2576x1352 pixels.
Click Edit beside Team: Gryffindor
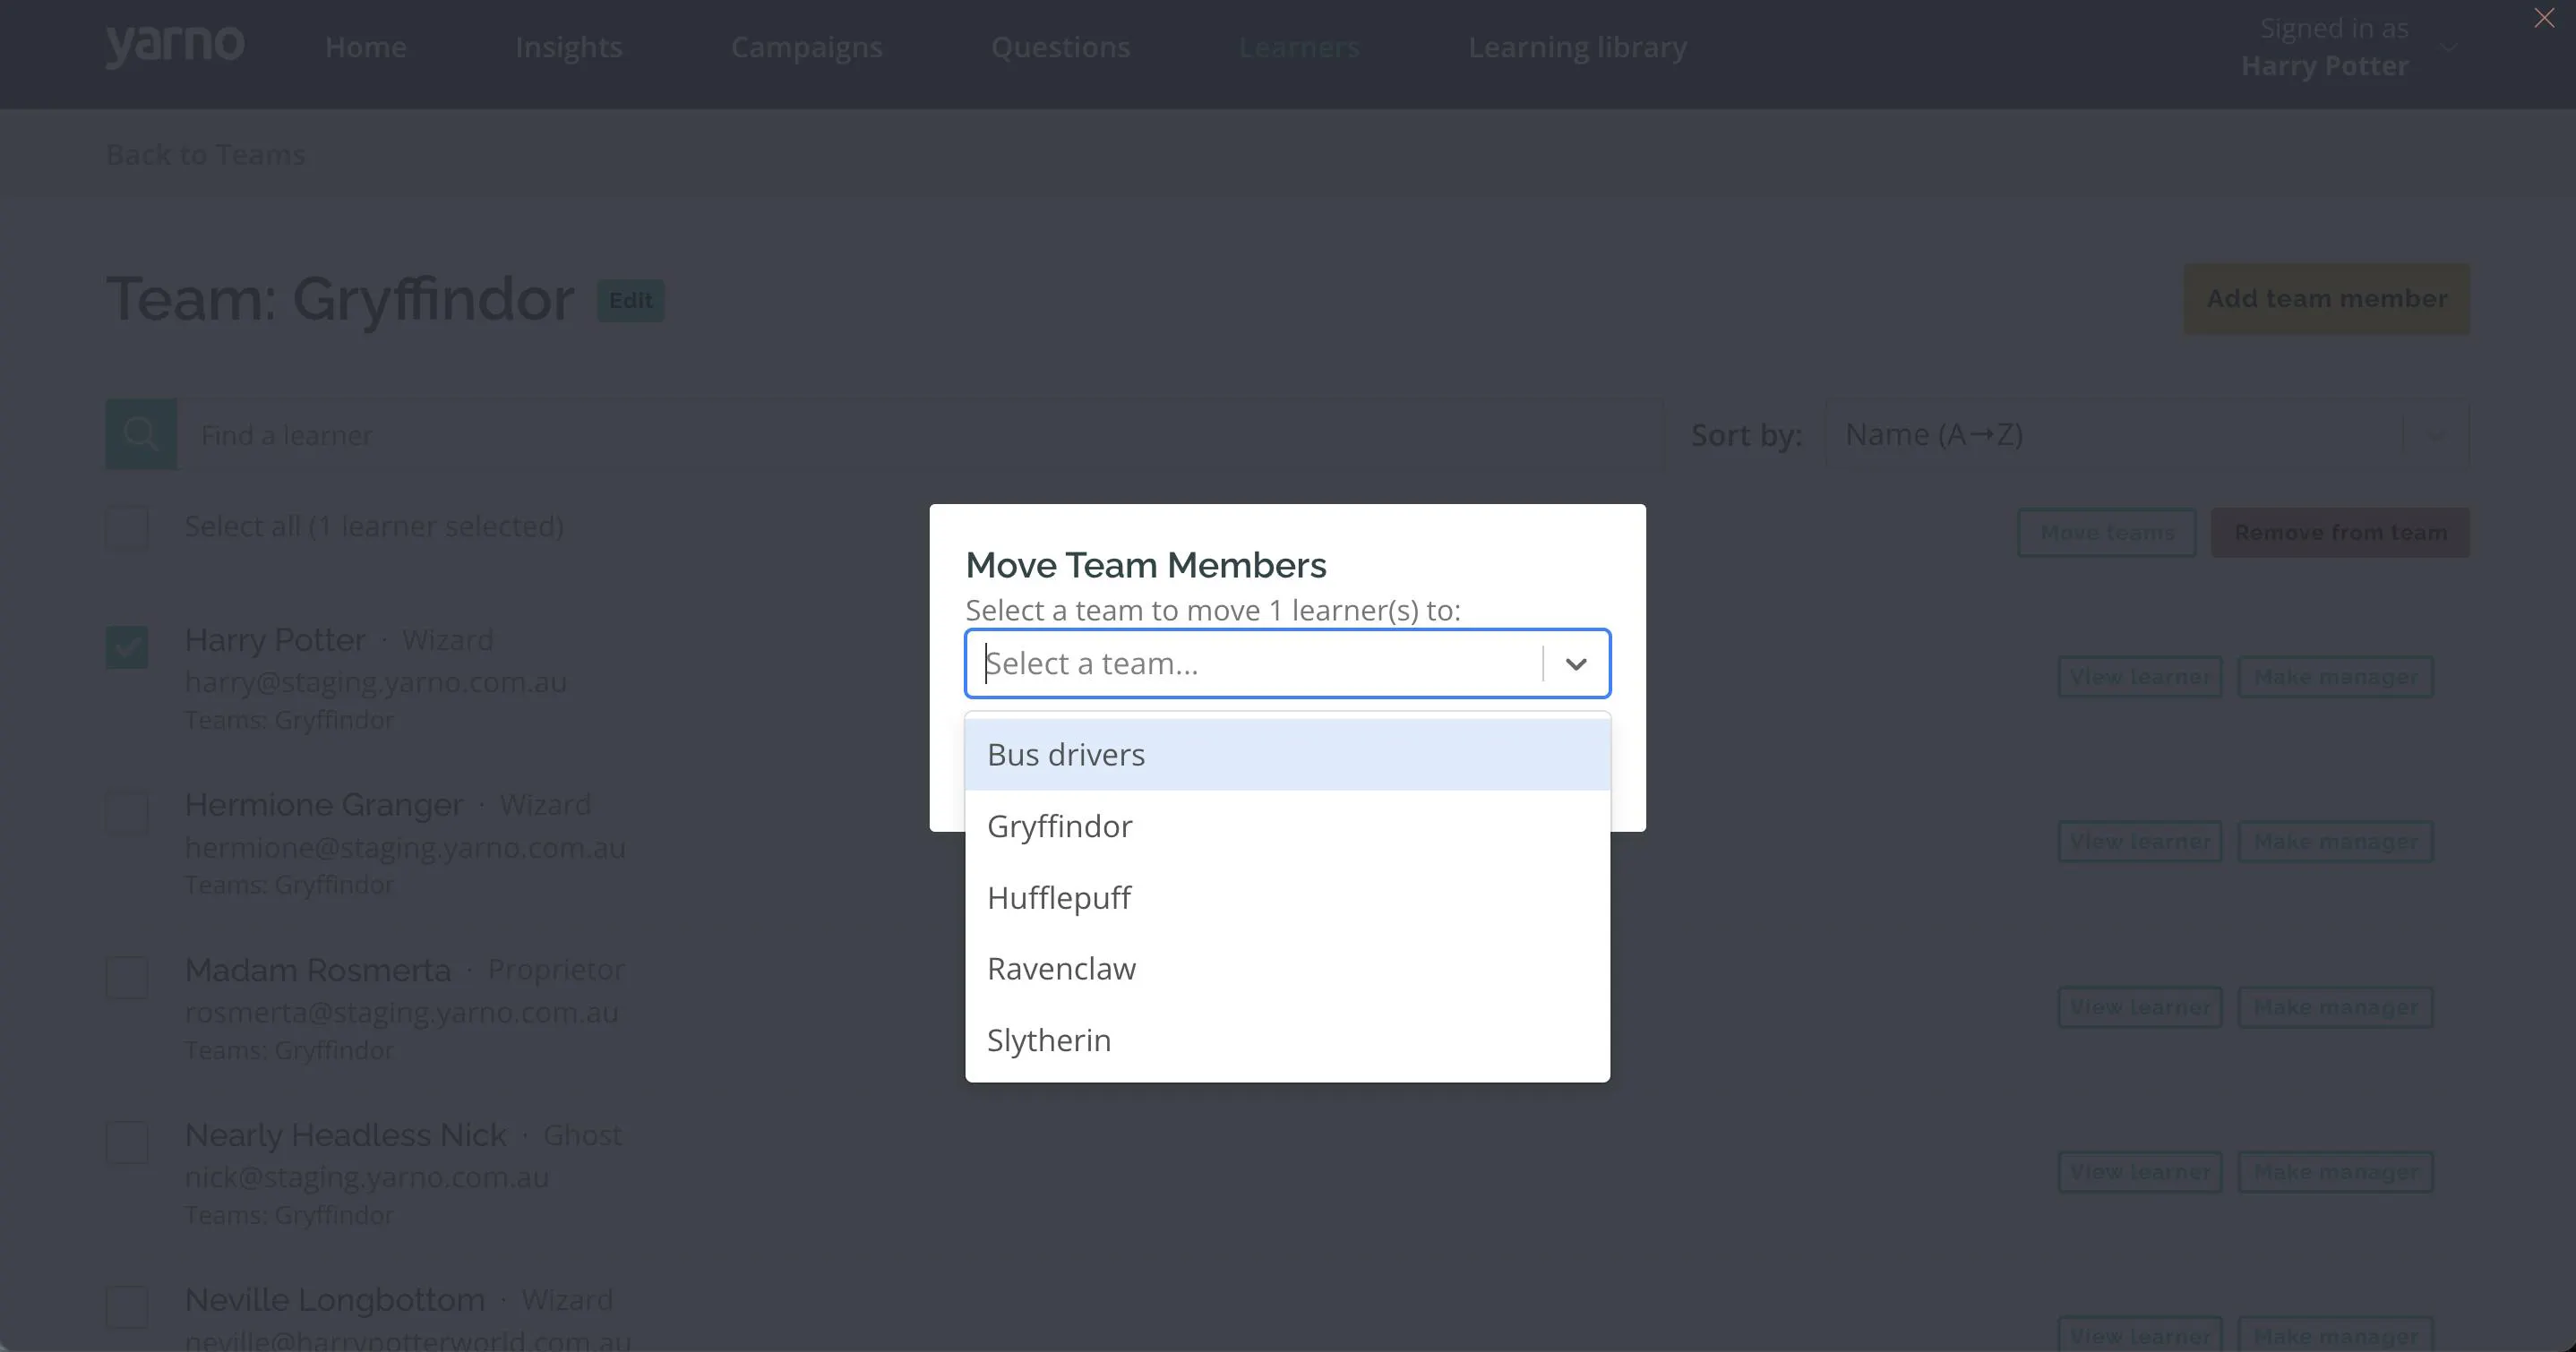click(631, 300)
